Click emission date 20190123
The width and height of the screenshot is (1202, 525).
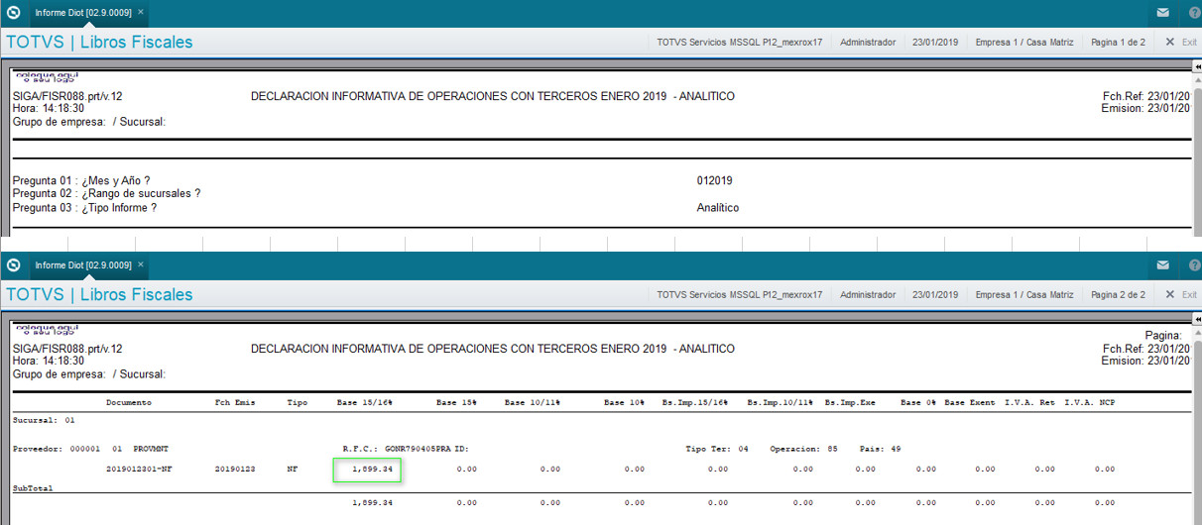(234, 470)
